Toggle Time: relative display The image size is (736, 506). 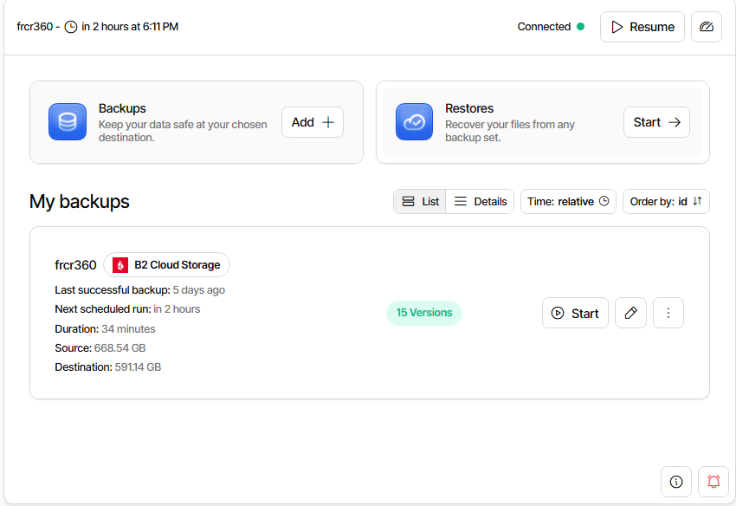tap(568, 201)
